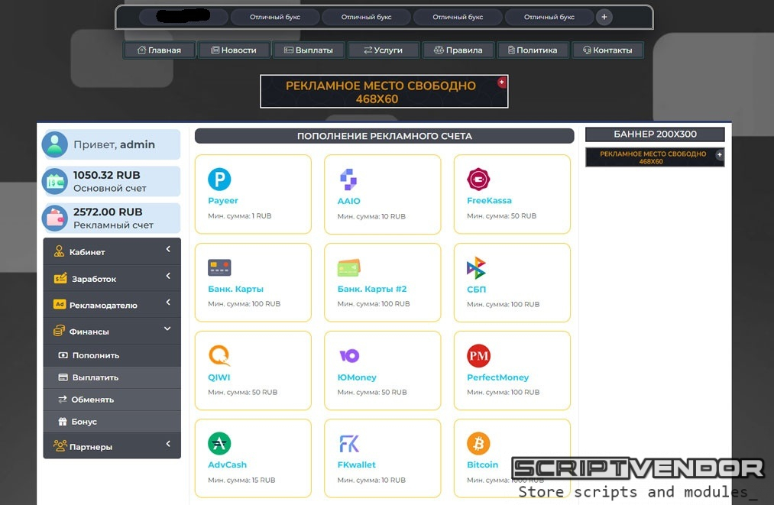Image resolution: width=774 pixels, height=505 pixels.
Task: Click the СБП payment name link
Action: (x=476, y=290)
